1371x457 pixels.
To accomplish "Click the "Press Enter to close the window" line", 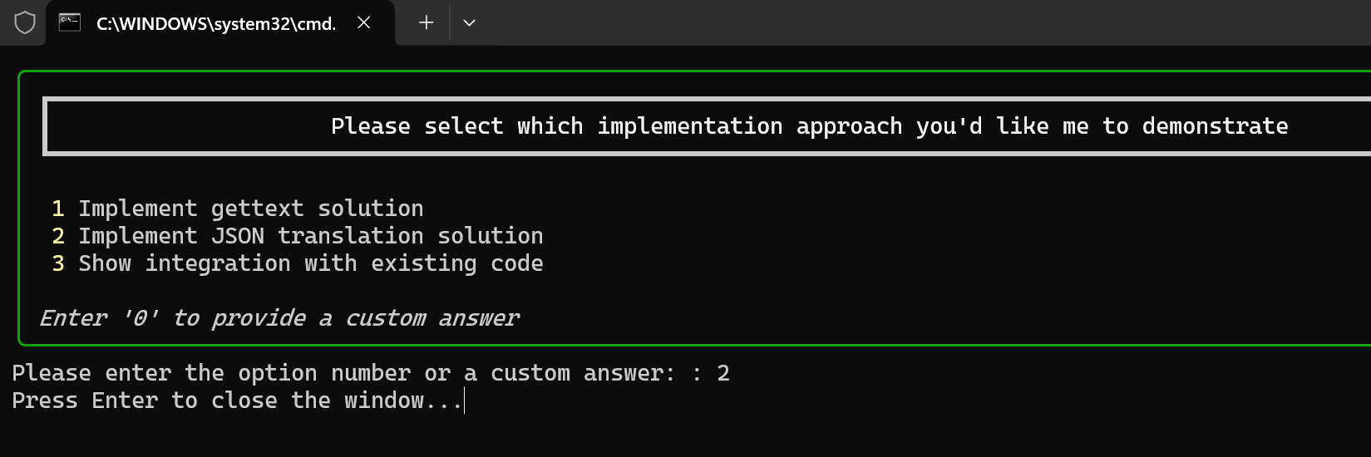I will tap(237, 400).
